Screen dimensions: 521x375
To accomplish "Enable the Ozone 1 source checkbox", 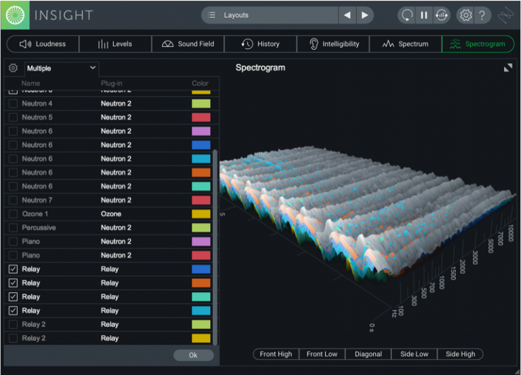I will coord(13,214).
